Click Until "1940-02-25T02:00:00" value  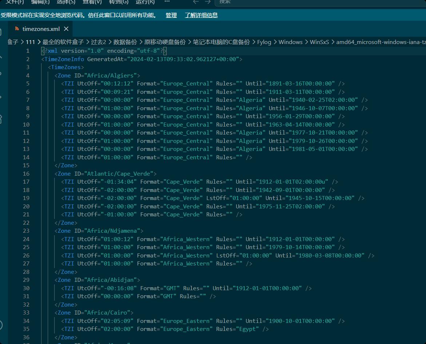323,100
